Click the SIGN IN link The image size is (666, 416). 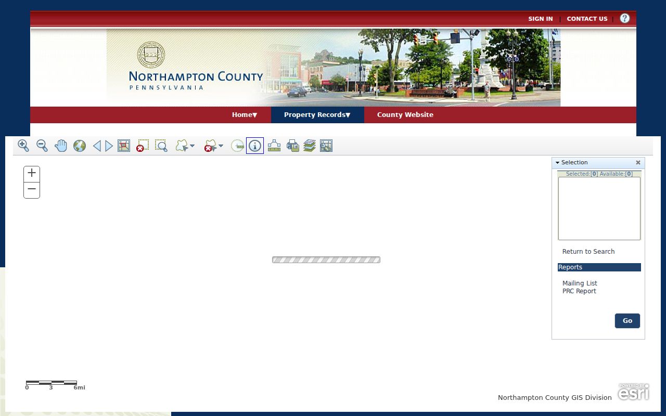coord(541,19)
